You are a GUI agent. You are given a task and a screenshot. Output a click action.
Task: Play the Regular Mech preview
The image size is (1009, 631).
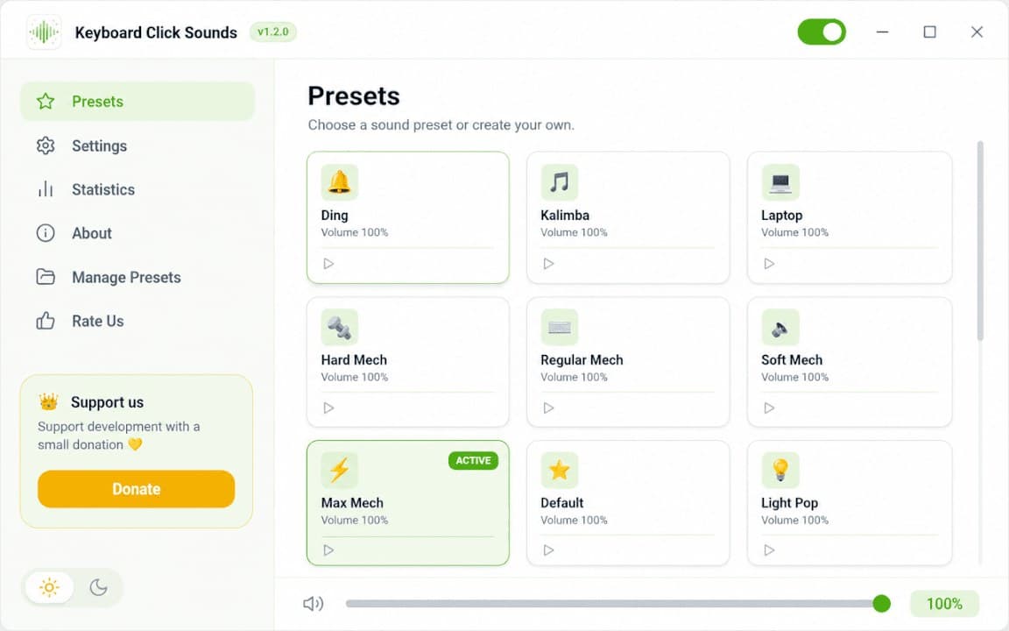(x=548, y=408)
